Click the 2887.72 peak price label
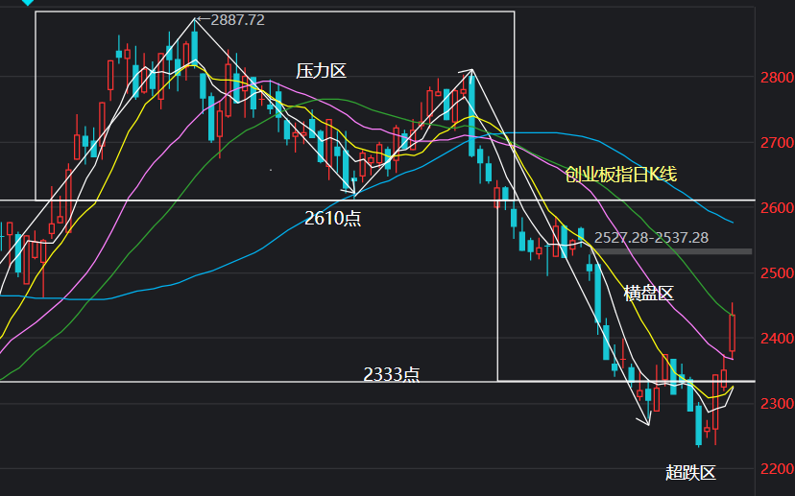 coord(237,20)
